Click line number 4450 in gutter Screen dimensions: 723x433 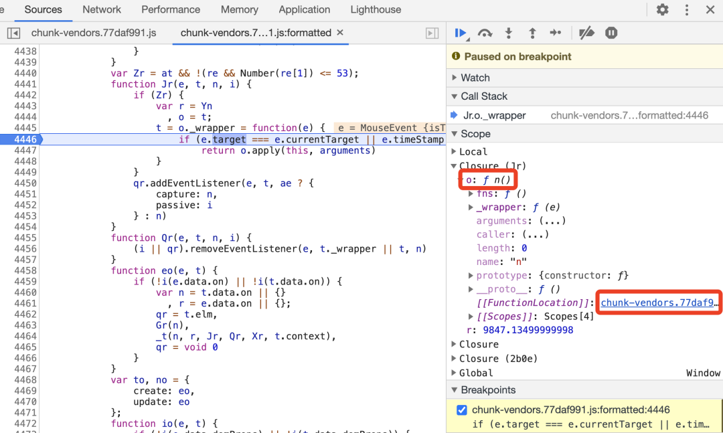click(25, 183)
